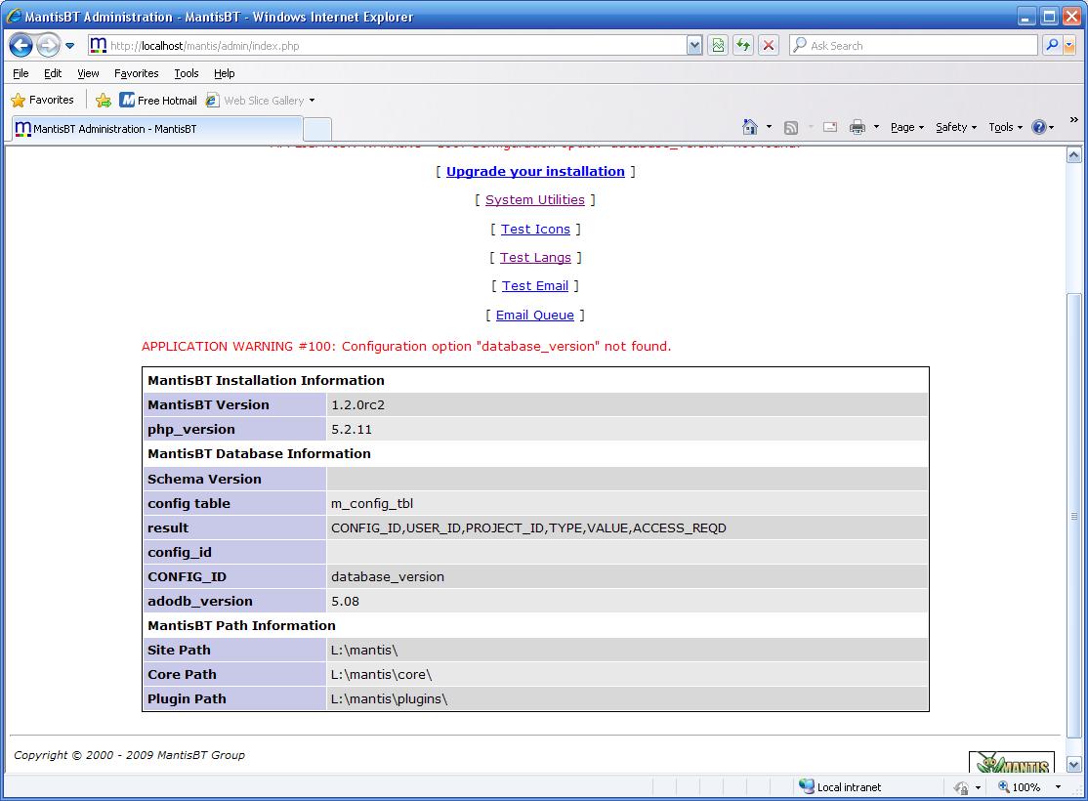
Task: Open the Favorites menu
Action: (136, 73)
